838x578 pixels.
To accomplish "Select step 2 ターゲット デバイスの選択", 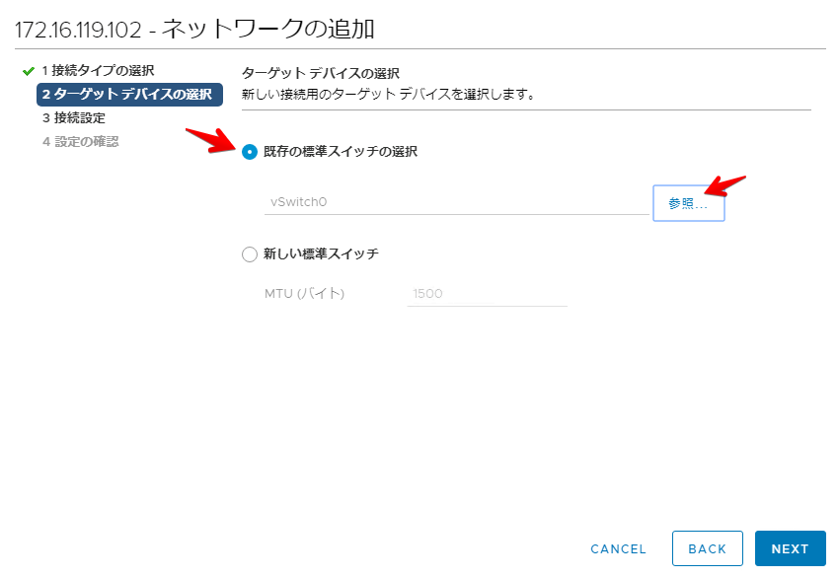I will point(129,95).
